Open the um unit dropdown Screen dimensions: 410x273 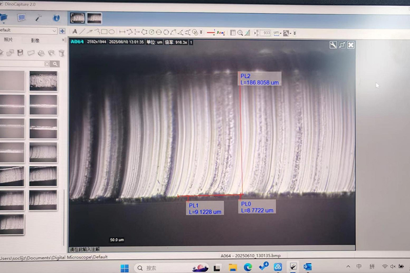tap(277, 33)
